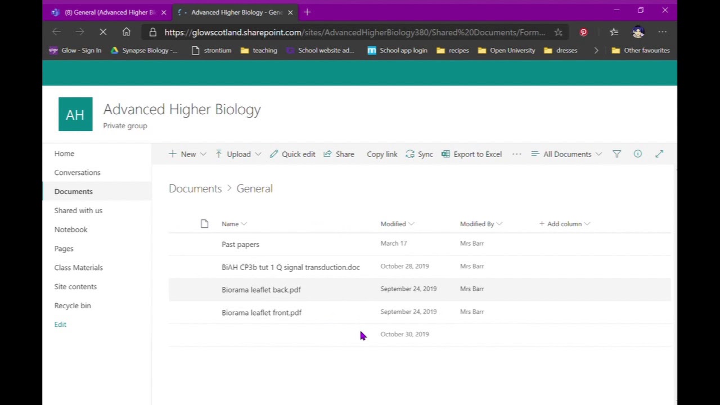The image size is (720, 405).
Task: Open Recycle bin in left navigation
Action: [x=73, y=305]
